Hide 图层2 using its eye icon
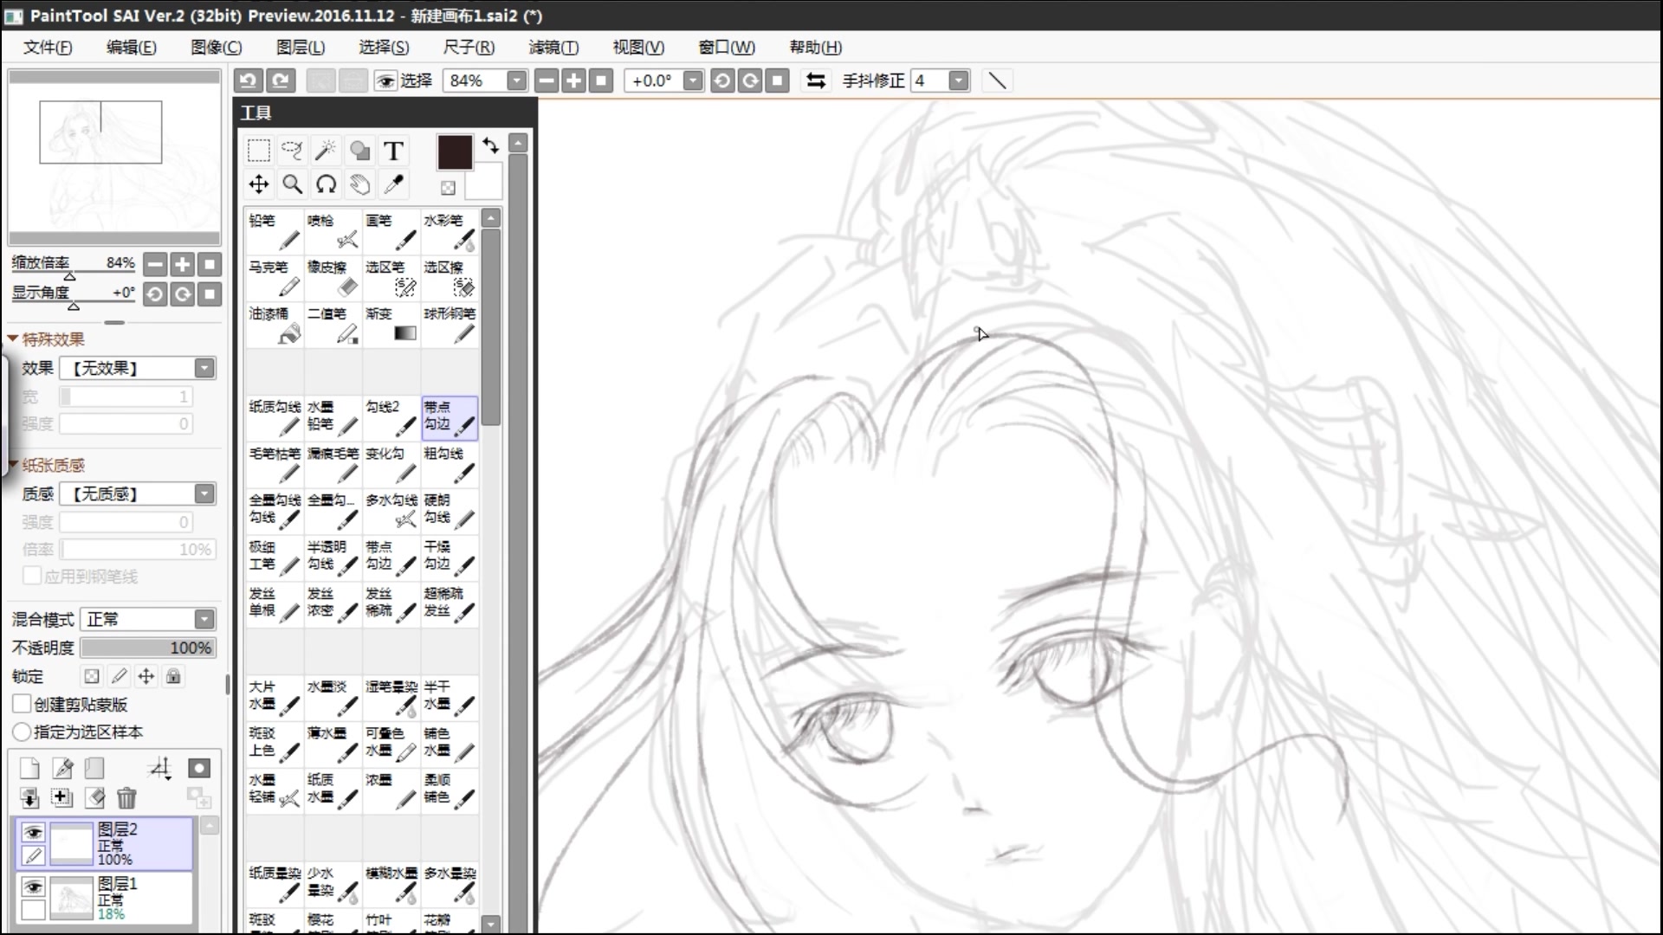The image size is (1663, 935). (x=33, y=832)
